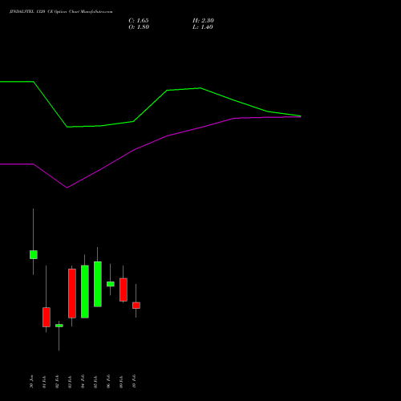Select the 02 Feb date label
The image size is (401, 401).
[x=57, y=382]
